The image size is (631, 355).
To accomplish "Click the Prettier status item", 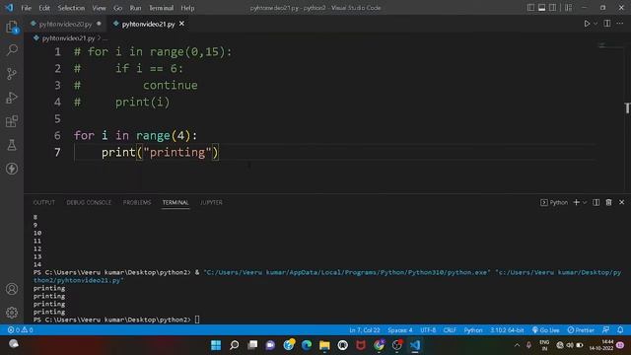I will tap(581, 330).
